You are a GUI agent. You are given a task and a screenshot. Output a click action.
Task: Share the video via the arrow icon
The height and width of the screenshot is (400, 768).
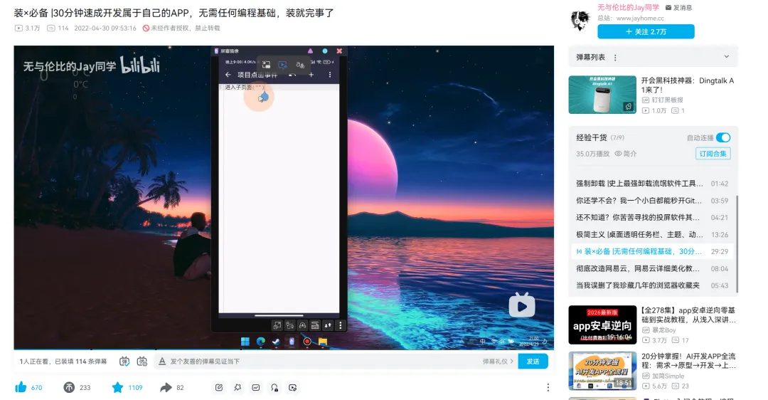pos(166,387)
